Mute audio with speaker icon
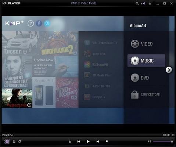The image size is (176, 147). point(149,141)
